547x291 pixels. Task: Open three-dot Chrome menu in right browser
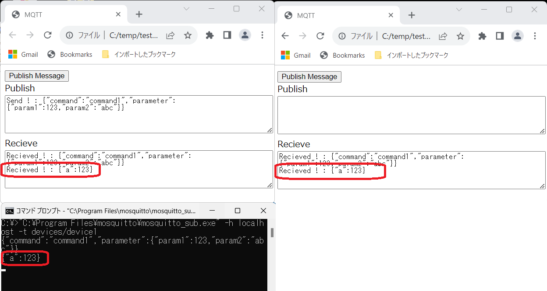click(x=535, y=36)
